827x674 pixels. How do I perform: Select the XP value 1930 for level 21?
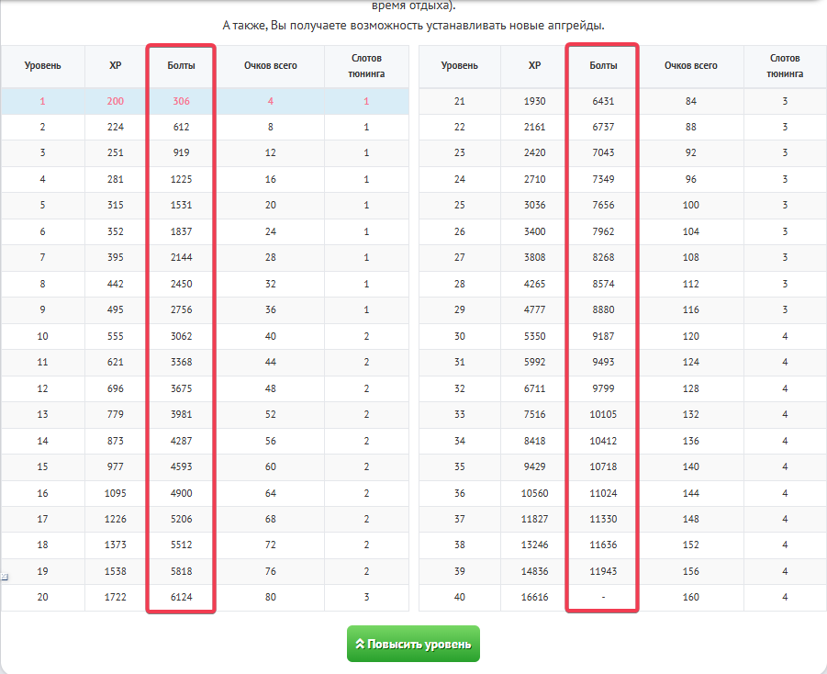(534, 101)
